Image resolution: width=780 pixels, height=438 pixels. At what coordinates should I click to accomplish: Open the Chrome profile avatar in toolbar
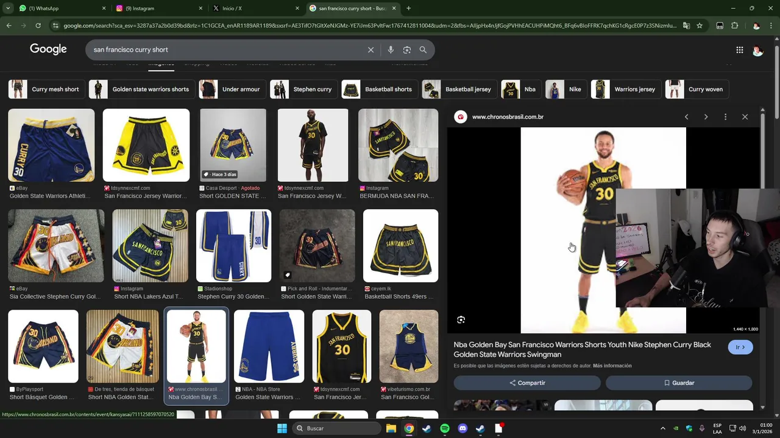pyautogui.click(x=756, y=26)
